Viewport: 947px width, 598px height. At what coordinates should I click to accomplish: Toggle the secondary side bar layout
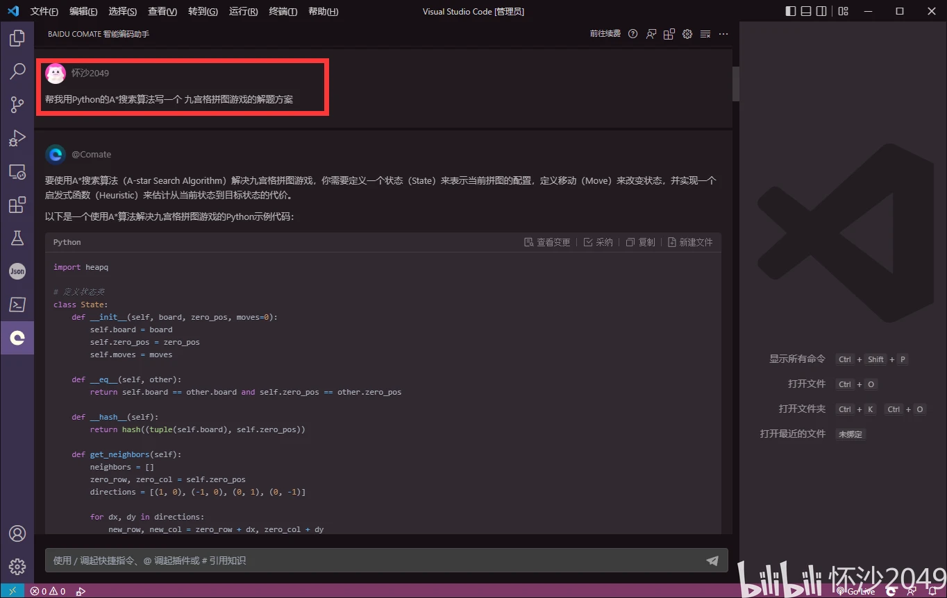(x=821, y=11)
